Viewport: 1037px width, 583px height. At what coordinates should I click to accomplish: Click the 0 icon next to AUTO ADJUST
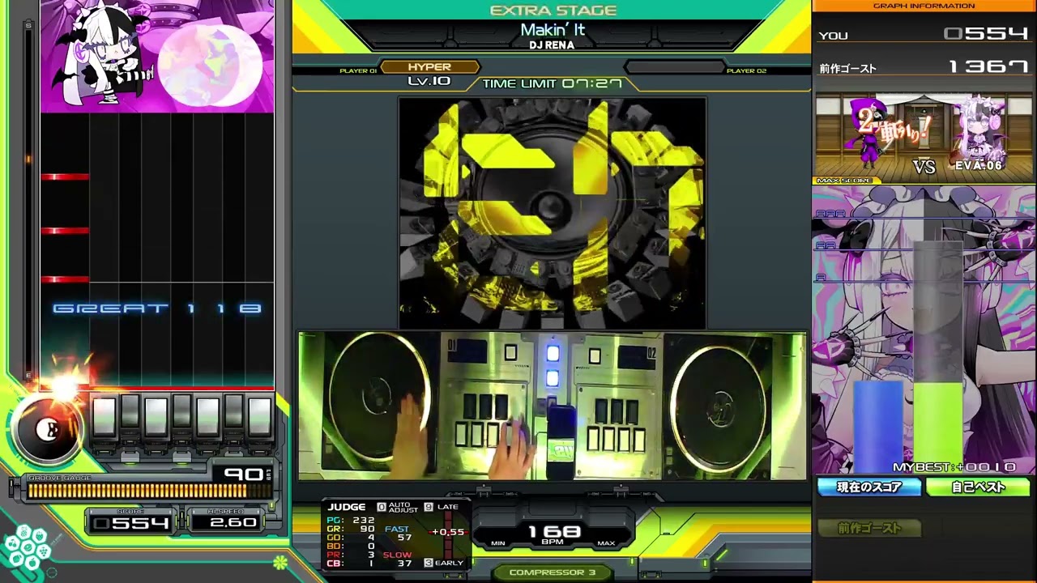coord(381,507)
